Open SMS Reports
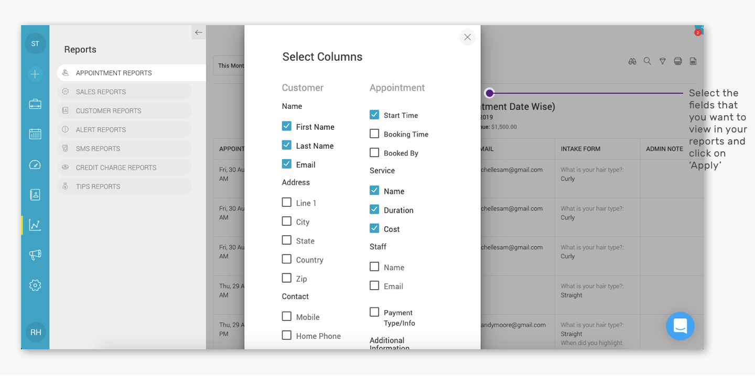Screen dimensions: 755x376 coord(124,148)
